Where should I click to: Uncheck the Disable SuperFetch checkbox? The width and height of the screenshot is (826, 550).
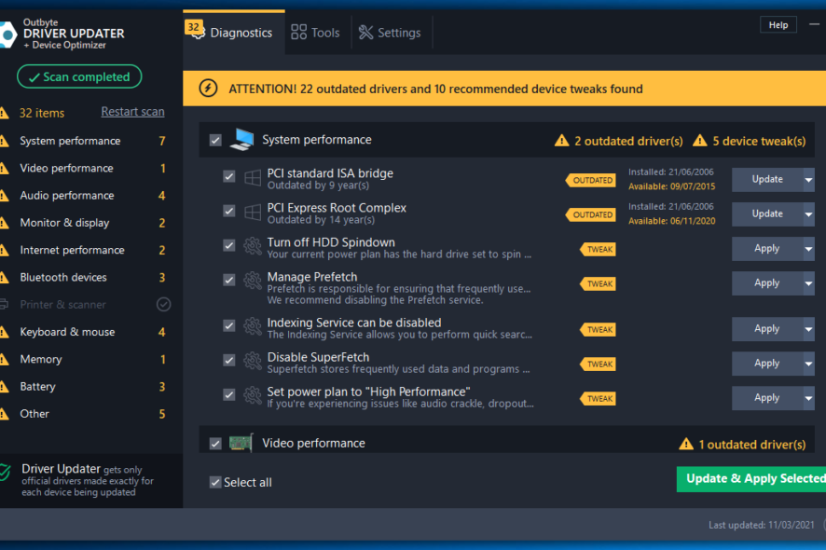pyautogui.click(x=229, y=361)
